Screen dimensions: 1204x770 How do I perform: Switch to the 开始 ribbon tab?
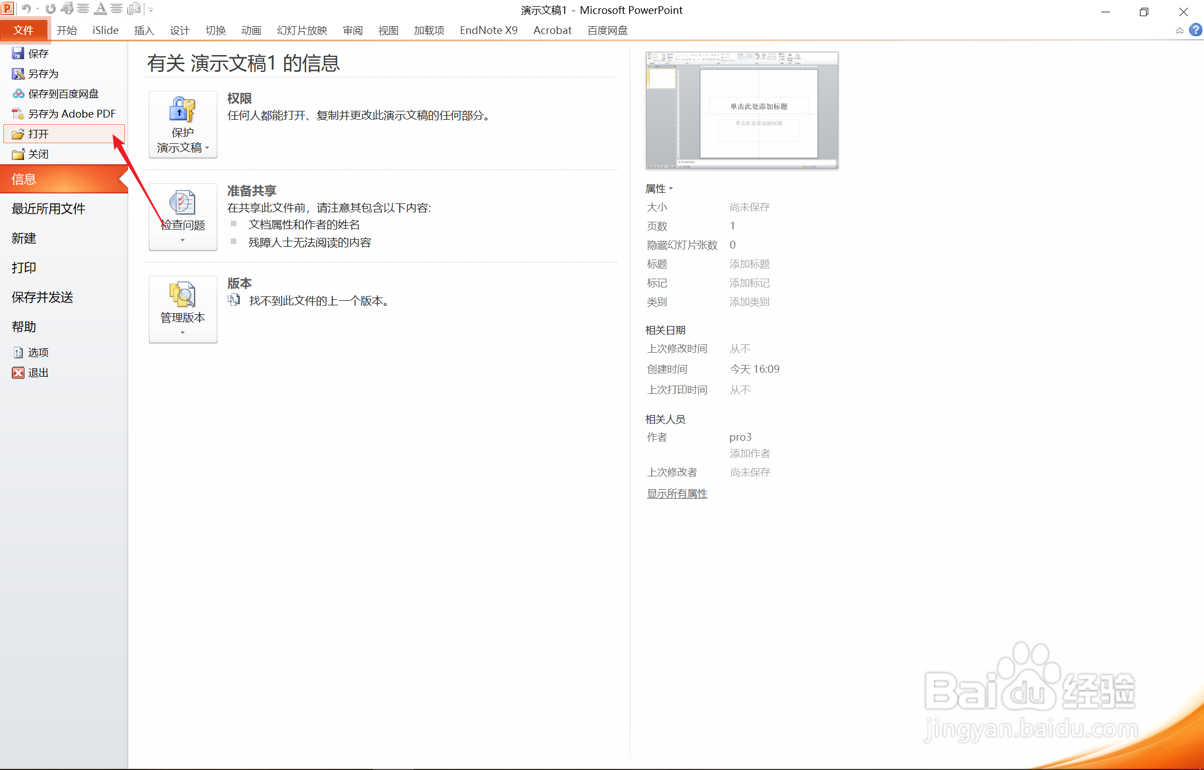pos(67,30)
